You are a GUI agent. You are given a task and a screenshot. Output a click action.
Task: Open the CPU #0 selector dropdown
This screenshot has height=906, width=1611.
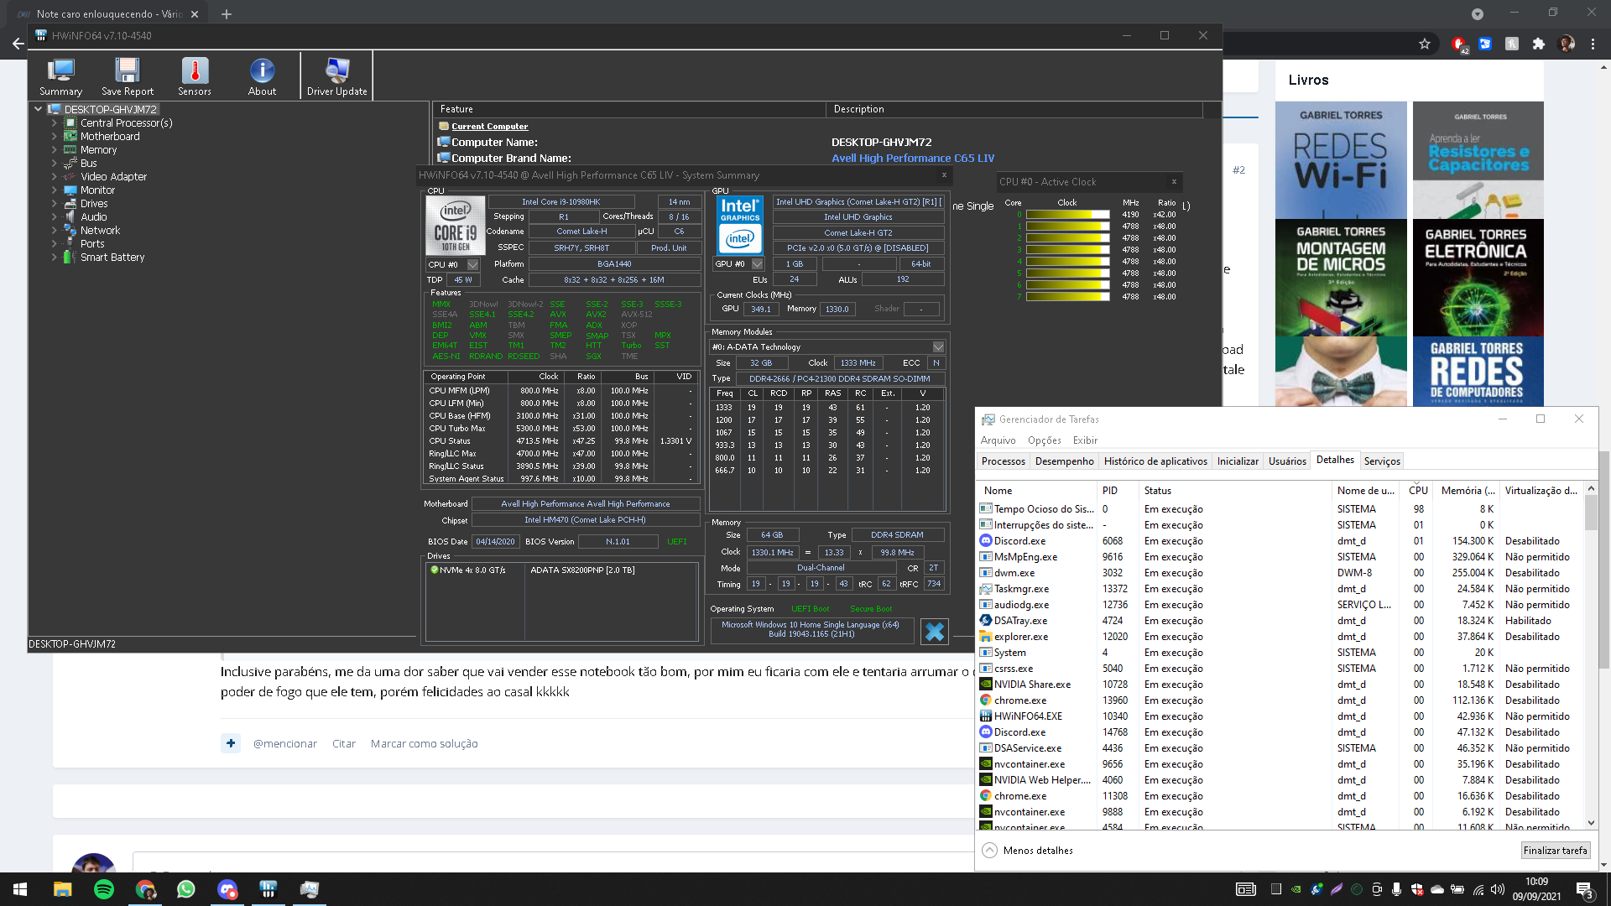pos(473,264)
